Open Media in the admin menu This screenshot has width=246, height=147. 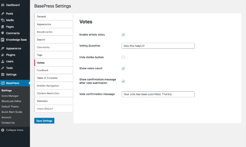tap(10, 20)
